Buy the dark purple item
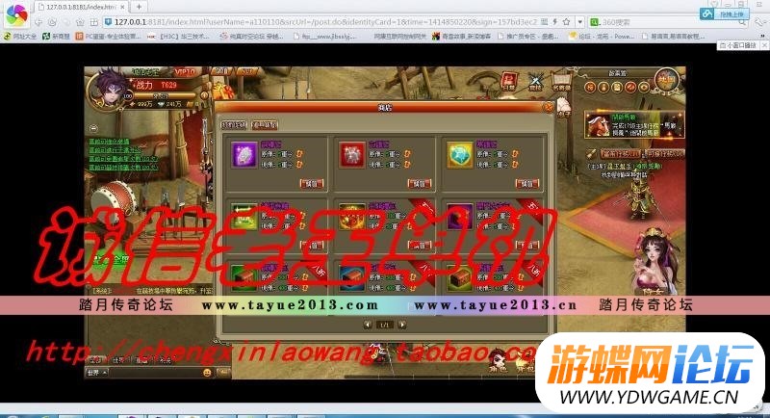Screen dimensions: 770x418 tap(527, 245)
